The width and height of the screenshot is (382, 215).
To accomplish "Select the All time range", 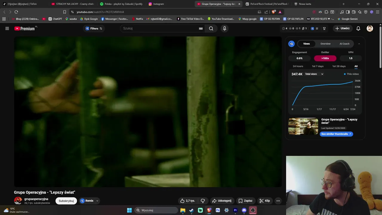I will [x=356, y=66].
